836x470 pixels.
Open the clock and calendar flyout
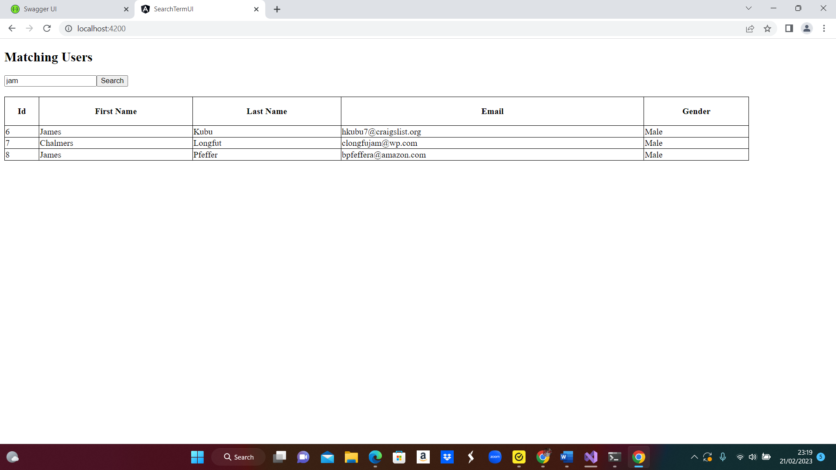[x=796, y=457]
